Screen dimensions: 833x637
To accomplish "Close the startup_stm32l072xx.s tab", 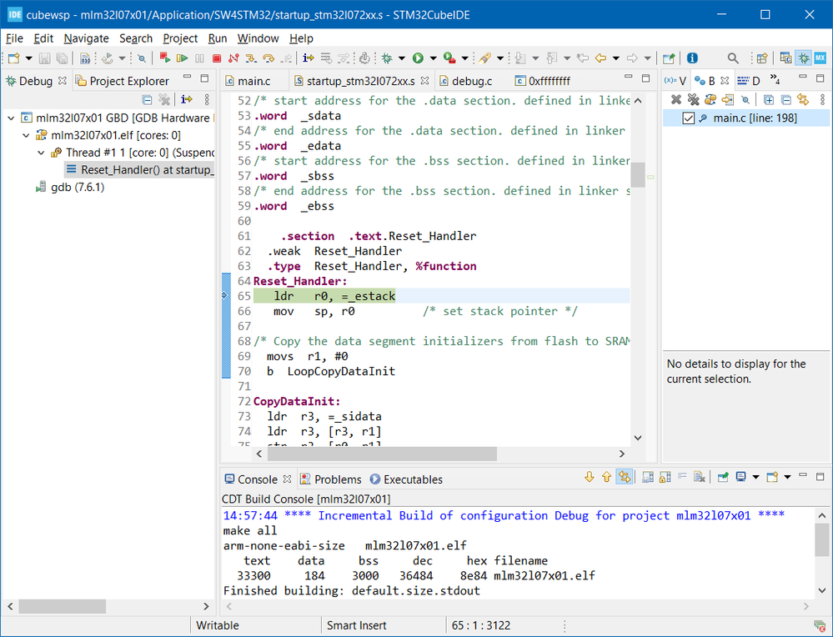I will [424, 81].
